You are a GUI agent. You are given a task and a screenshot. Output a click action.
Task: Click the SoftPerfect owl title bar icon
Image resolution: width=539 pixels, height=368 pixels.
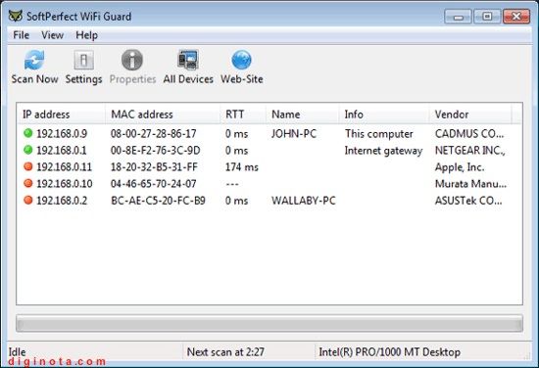coord(15,16)
